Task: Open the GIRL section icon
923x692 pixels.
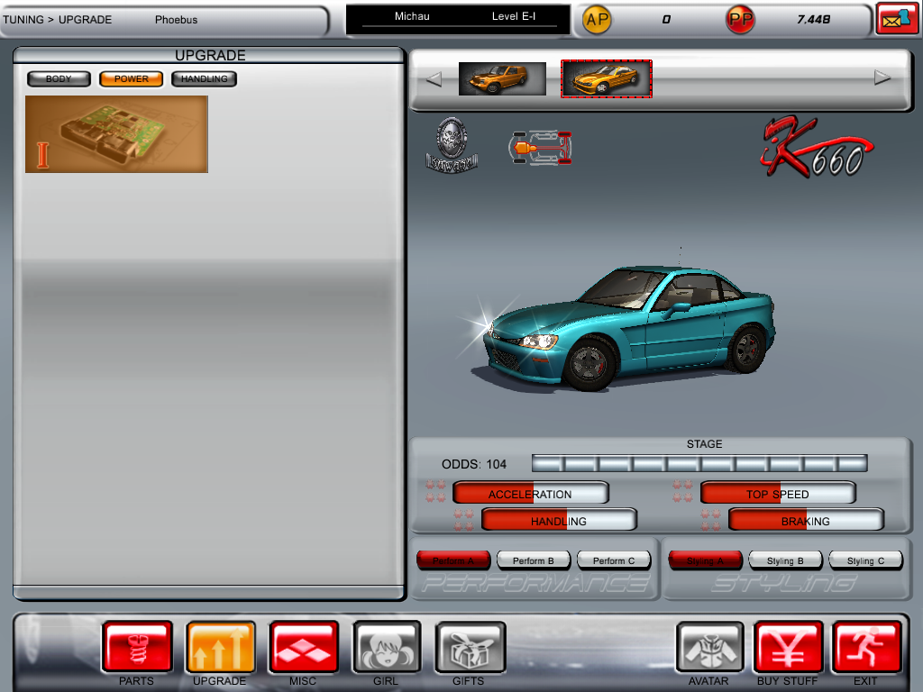Action: pyautogui.click(x=387, y=647)
